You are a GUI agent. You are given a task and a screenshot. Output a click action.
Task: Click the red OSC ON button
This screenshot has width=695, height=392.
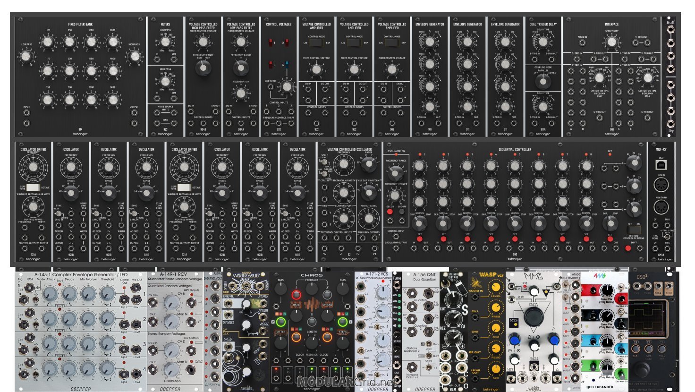coord(390,212)
